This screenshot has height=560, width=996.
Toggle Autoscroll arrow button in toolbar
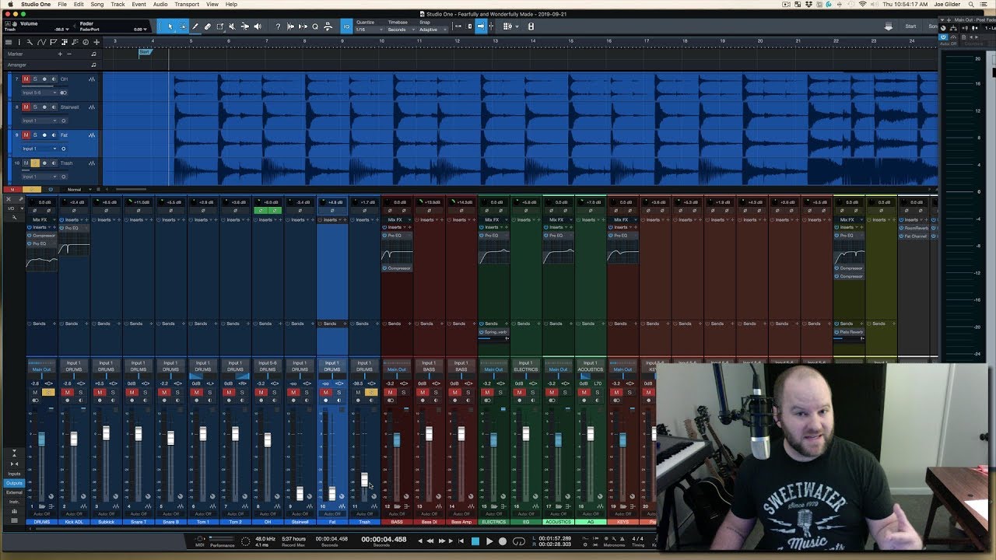point(481,26)
